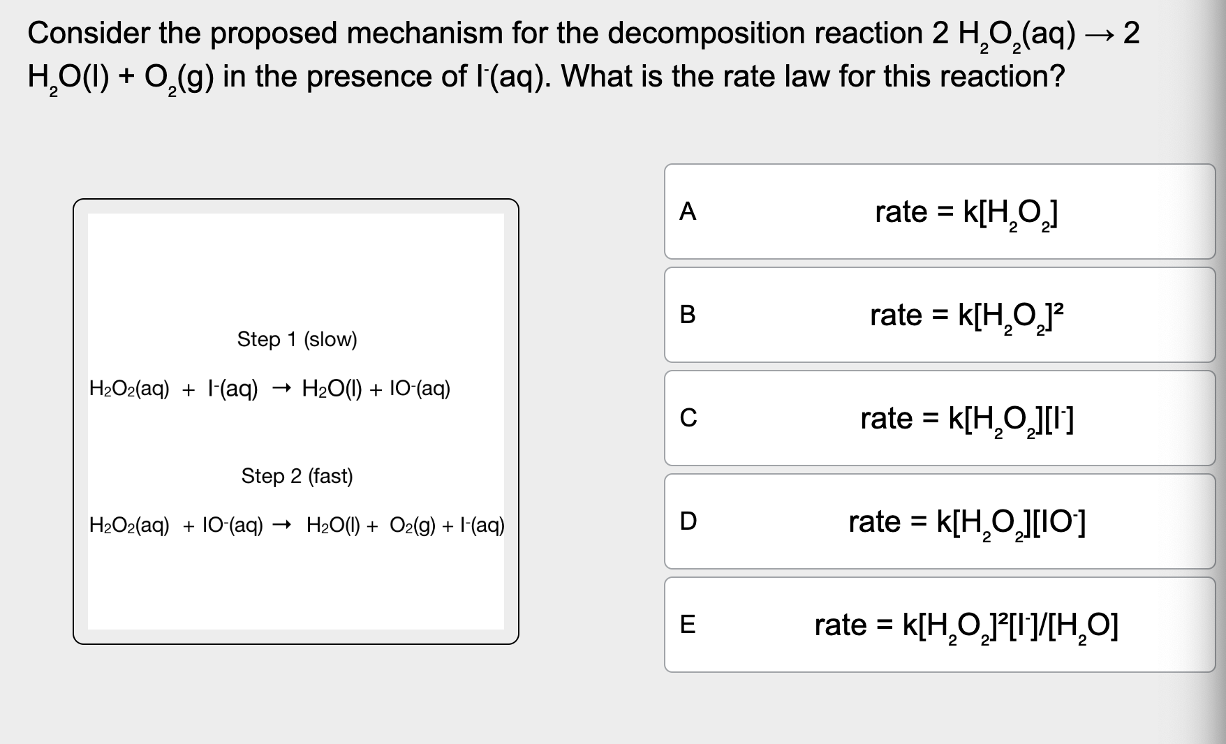Click the Step 1 (slow) heading
Screen dimensions: 1226x744
[x=297, y=340]
